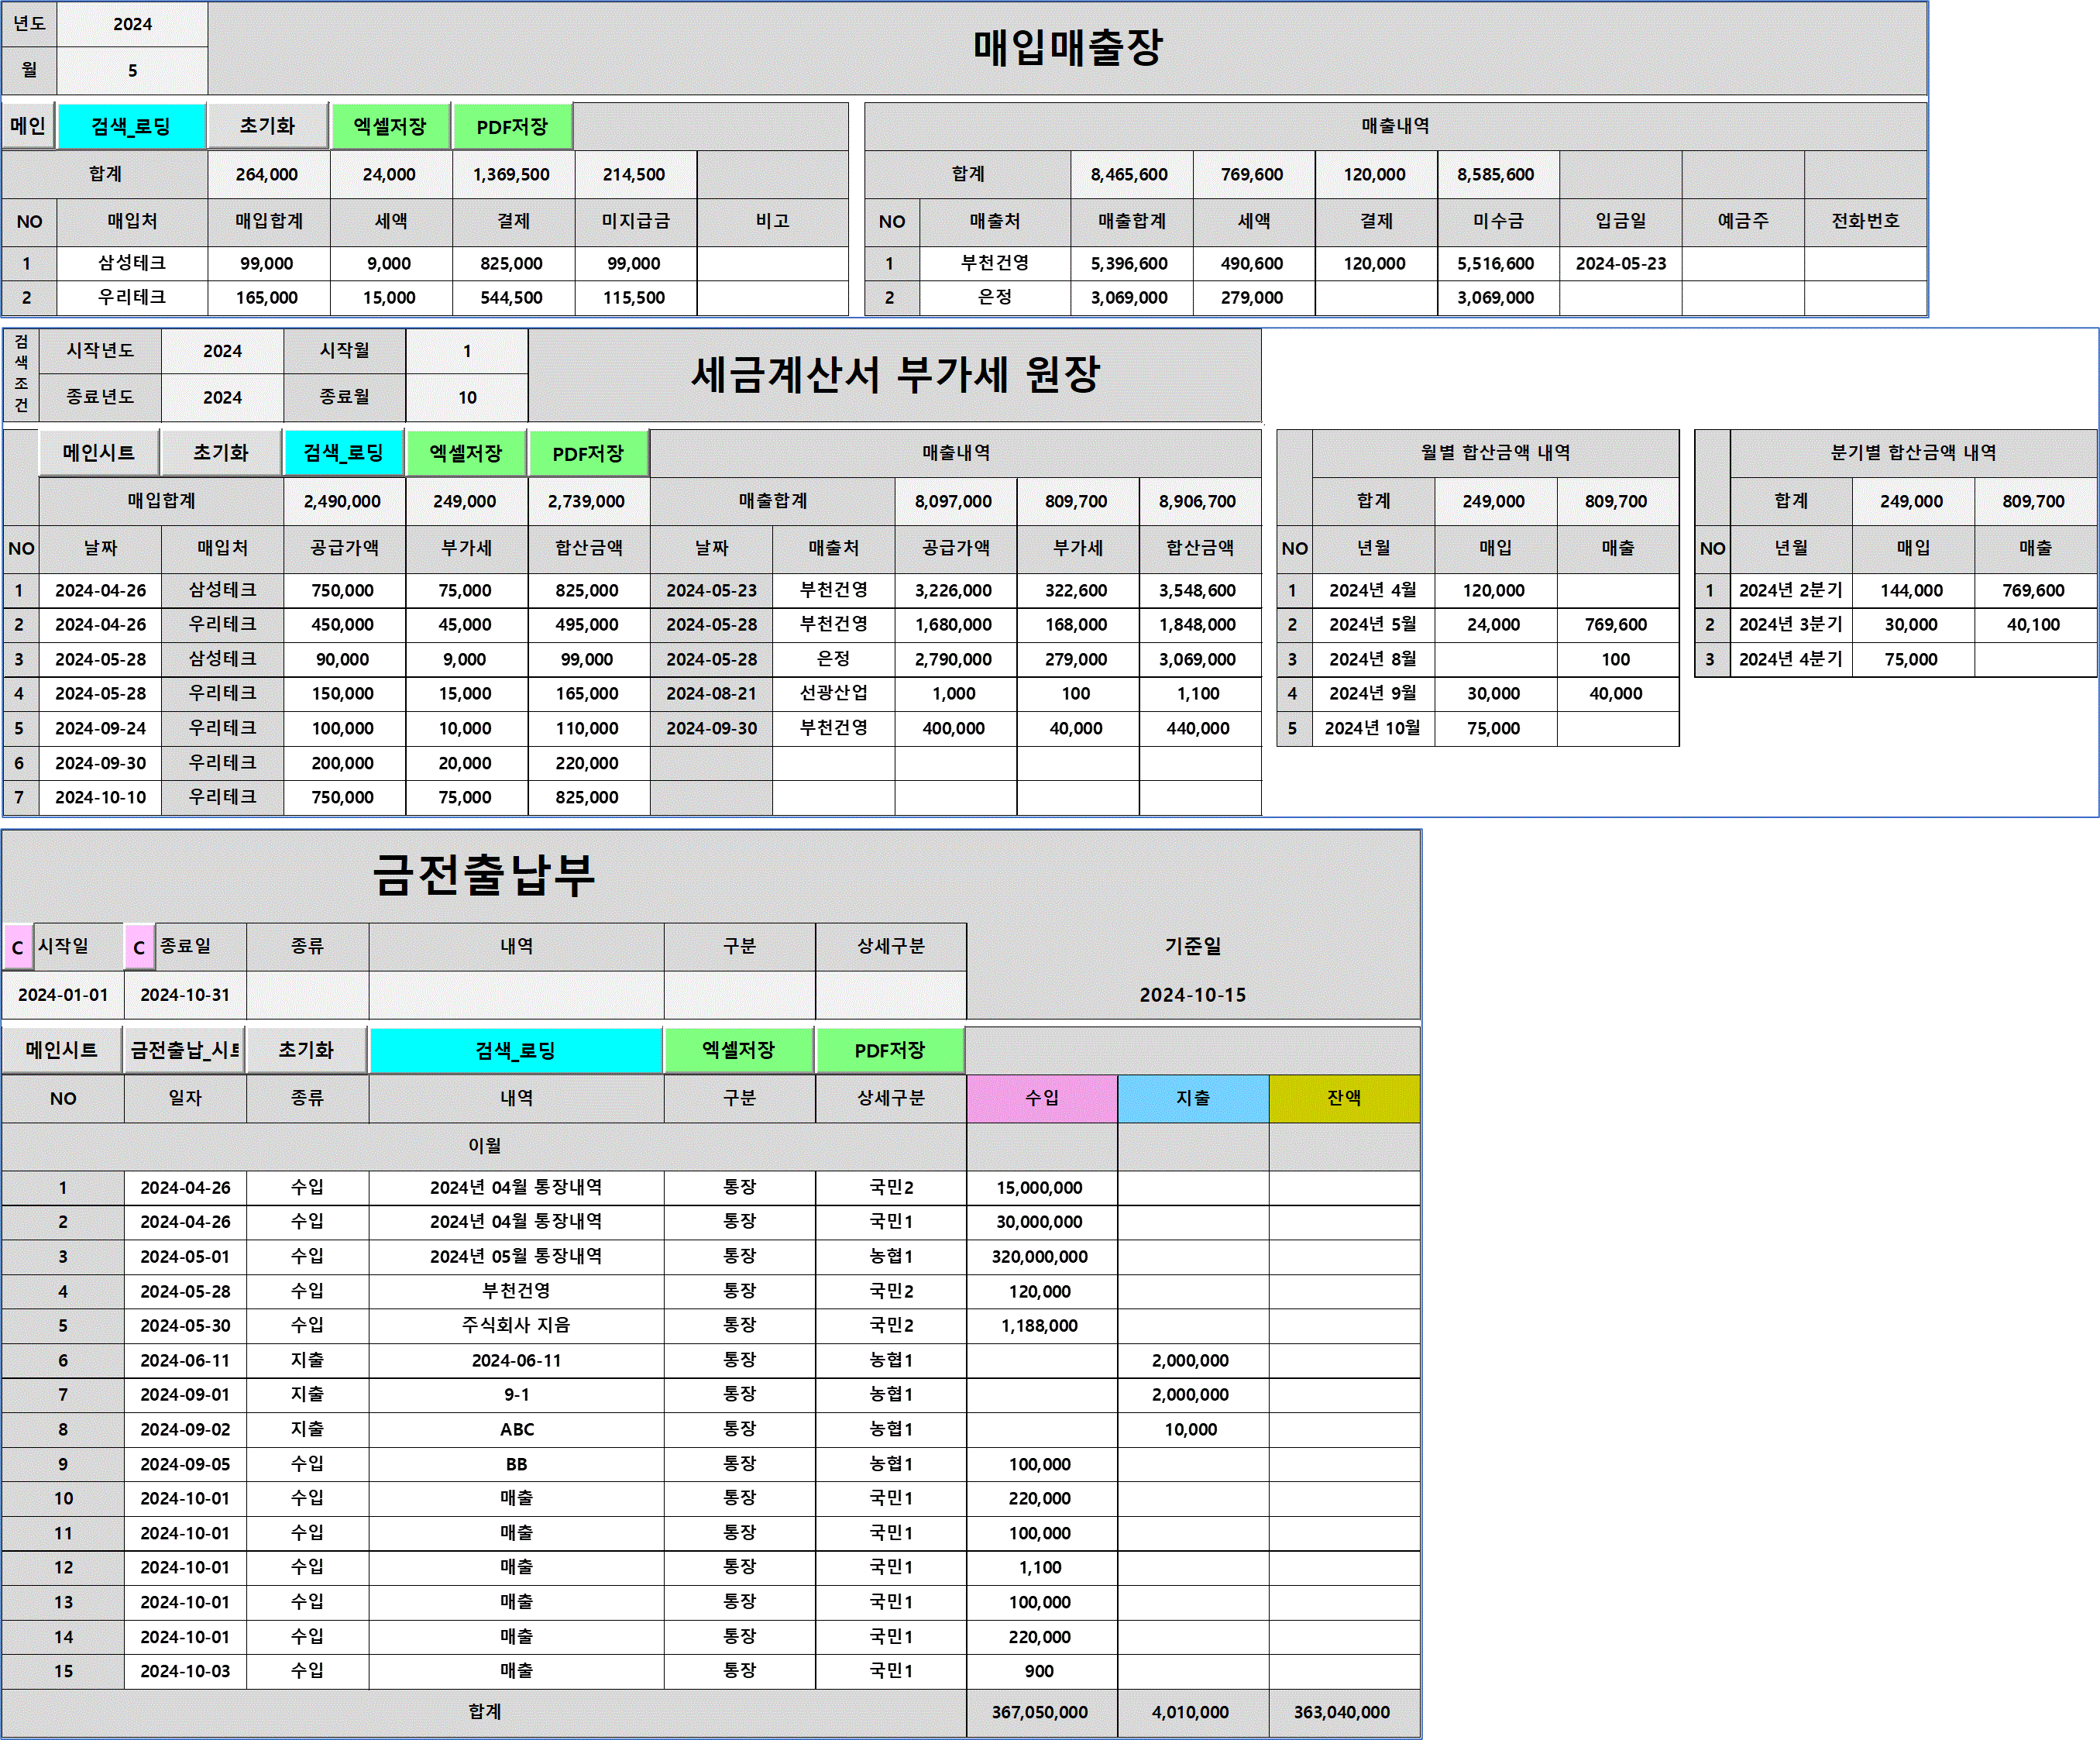Click pink 수입 column header
Screen dimensions: 2100x1740
[x=1042, y=1098]
